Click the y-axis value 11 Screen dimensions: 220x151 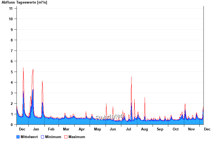click(11, 8)
